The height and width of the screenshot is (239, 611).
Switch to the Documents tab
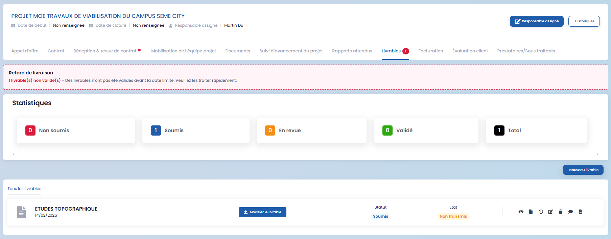click(x=237, y=51)
